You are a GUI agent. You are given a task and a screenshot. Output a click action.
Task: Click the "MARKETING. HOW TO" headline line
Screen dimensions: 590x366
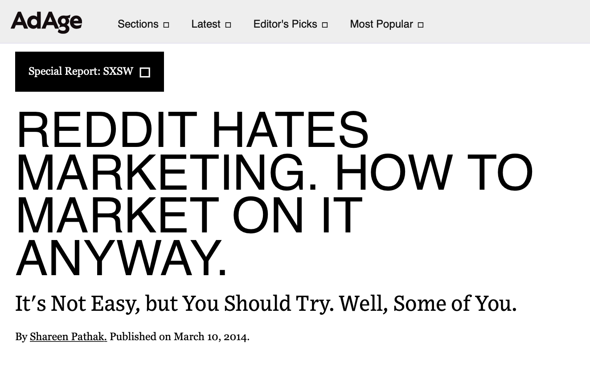pyautogui.click(x=274, y=172)
